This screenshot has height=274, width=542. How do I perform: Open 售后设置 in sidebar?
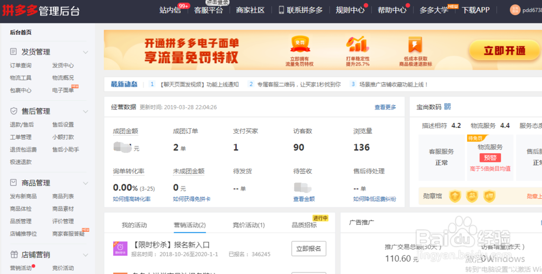(x=63, y=125)
